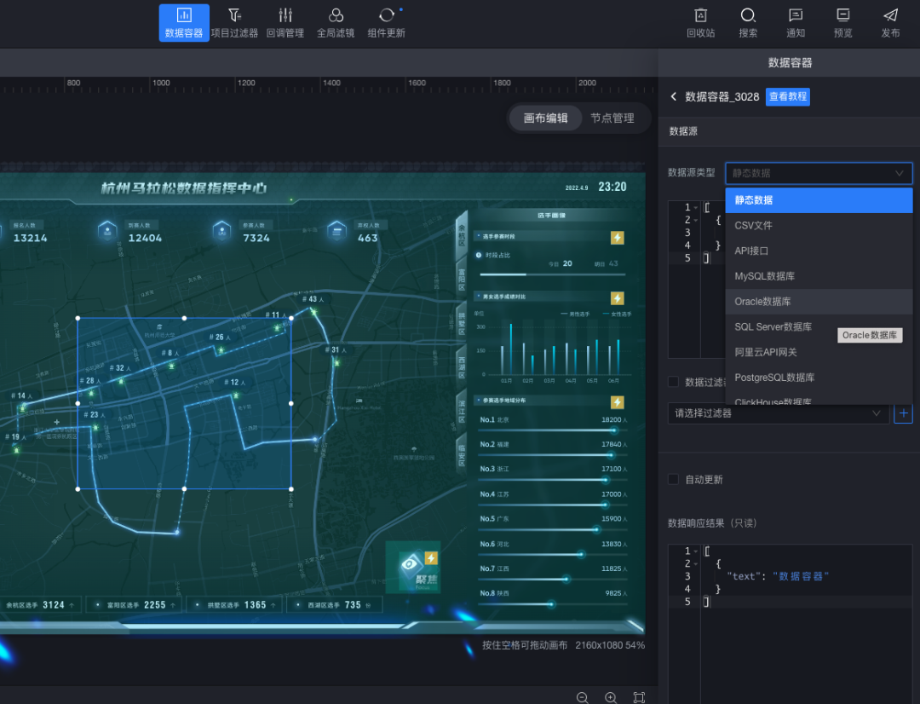Click the 西湖区 side tab
Screen dimensions: 920x704
pos(462,367)
